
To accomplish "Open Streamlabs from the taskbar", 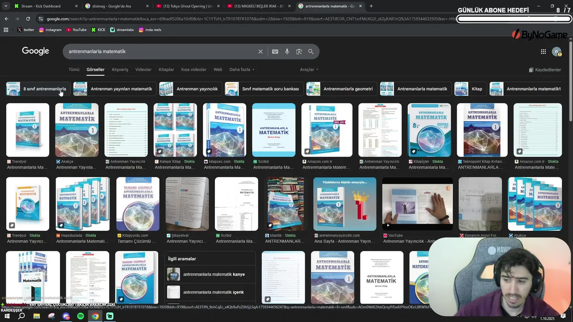I will click(x=110, y=316).
